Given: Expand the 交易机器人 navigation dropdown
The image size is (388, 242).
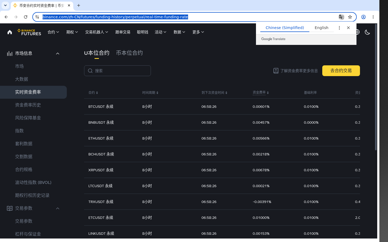Looking at the screenshot, I should point(97,32).
